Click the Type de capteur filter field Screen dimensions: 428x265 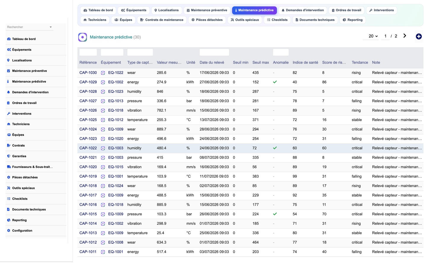tap(140, 52)
